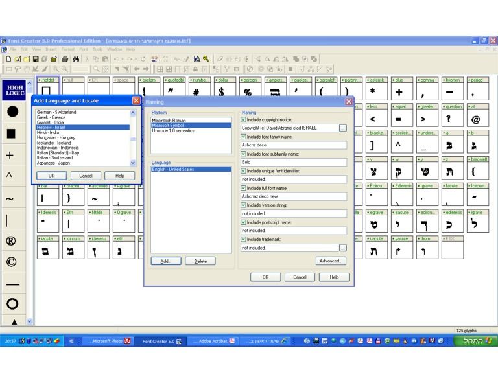Select Macintosh Roman platform
This screenshot has width=498, height=383.
pyautogui.click(x=191, y=121)
